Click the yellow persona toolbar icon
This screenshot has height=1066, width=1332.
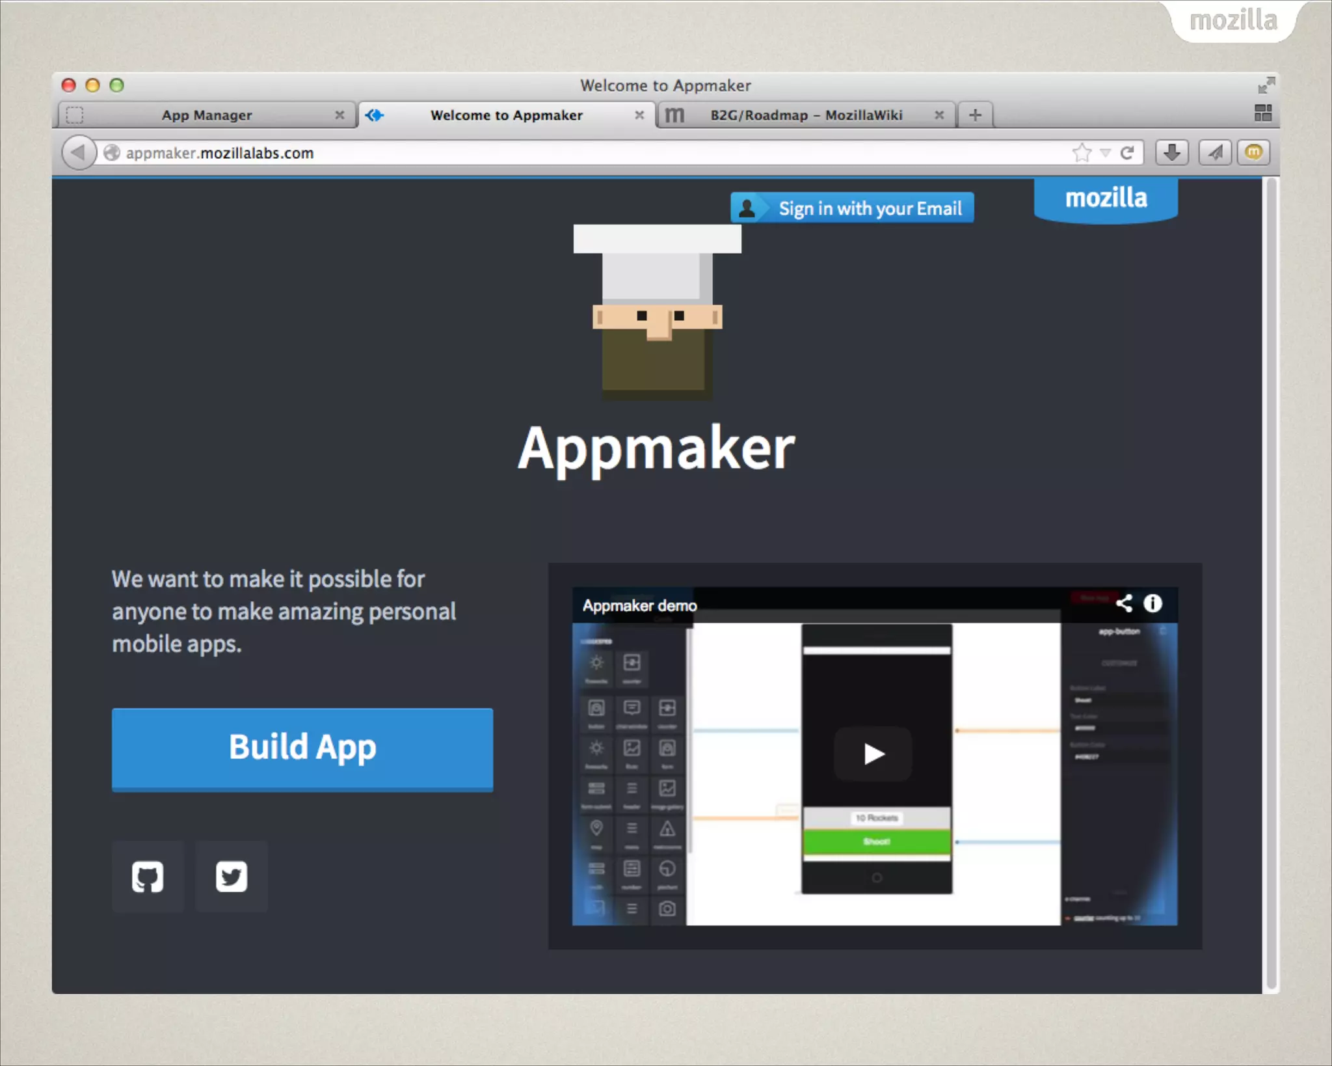tap(1253, 153)
